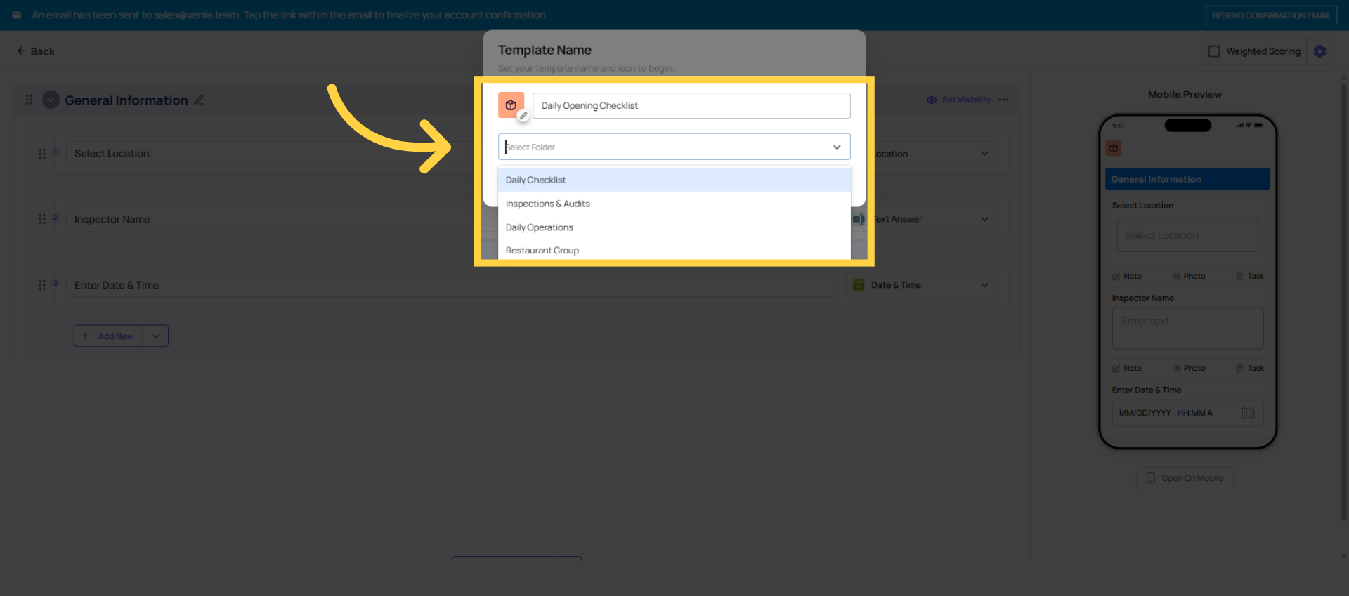Click the calendar icon in mobile preview date field
This screenshot has height=596, width=1349.
pyautogui.click(x=1248, y=413)
